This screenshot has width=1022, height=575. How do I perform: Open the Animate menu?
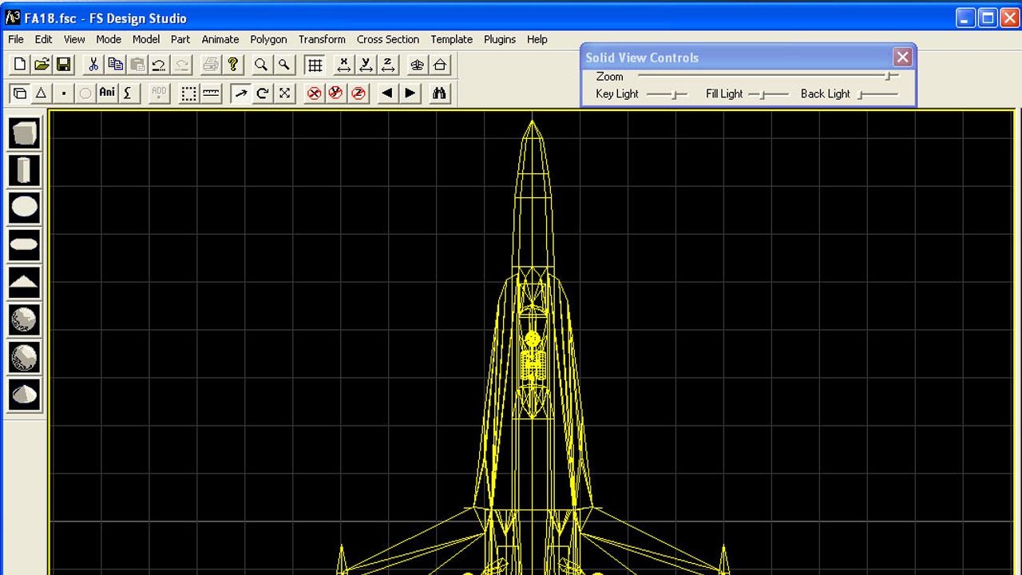(220, 39)
